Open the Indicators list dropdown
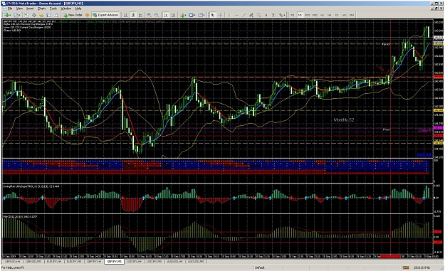The height and width of the screenshot is (271, 445). click(x=183, y=15)
